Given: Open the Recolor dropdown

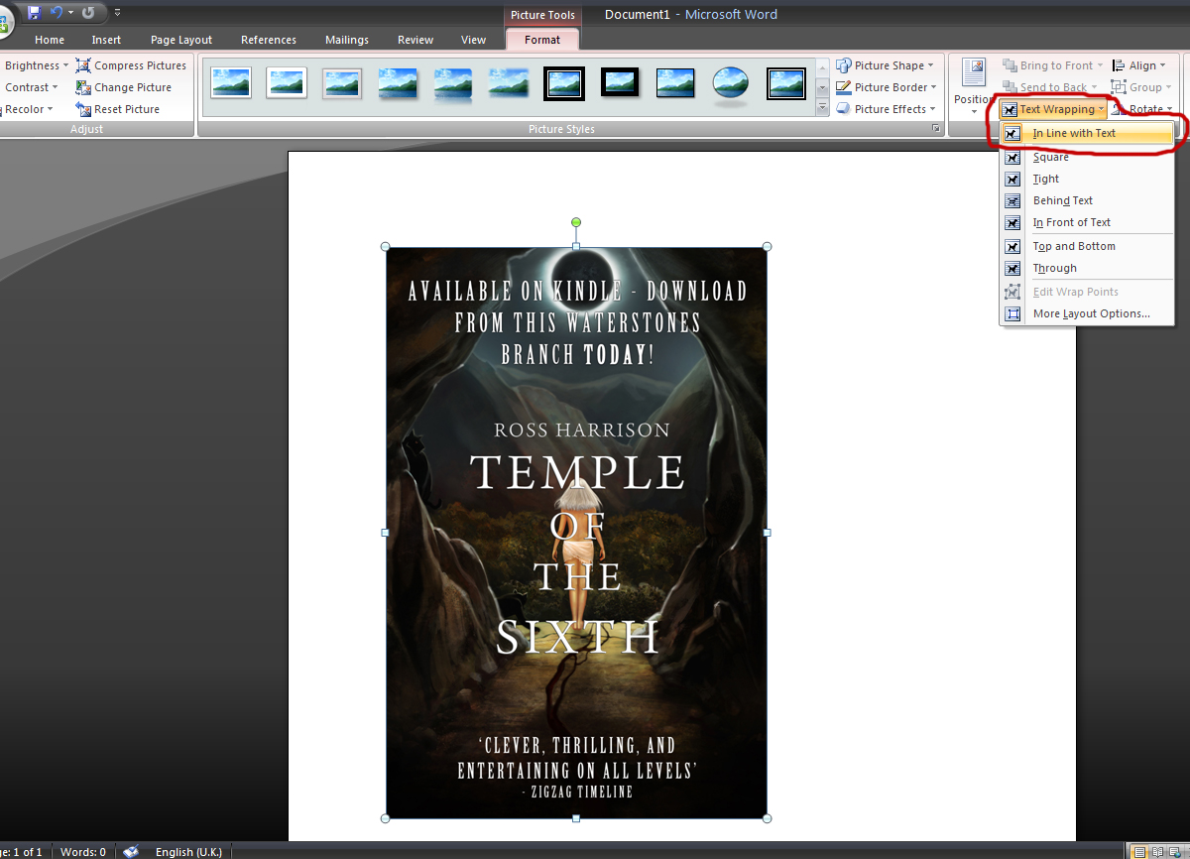Looking at the screenshot, I should click(x=28, y=109).
